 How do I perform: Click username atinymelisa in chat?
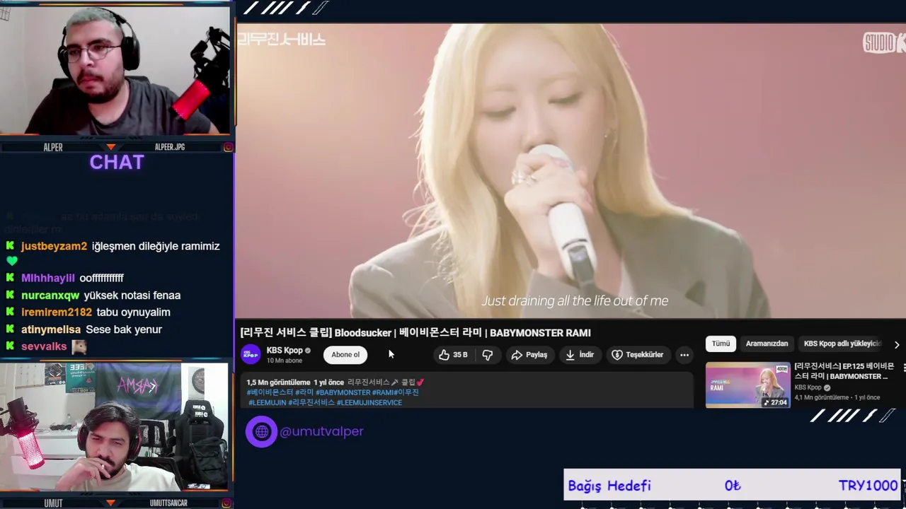(51, 329)
